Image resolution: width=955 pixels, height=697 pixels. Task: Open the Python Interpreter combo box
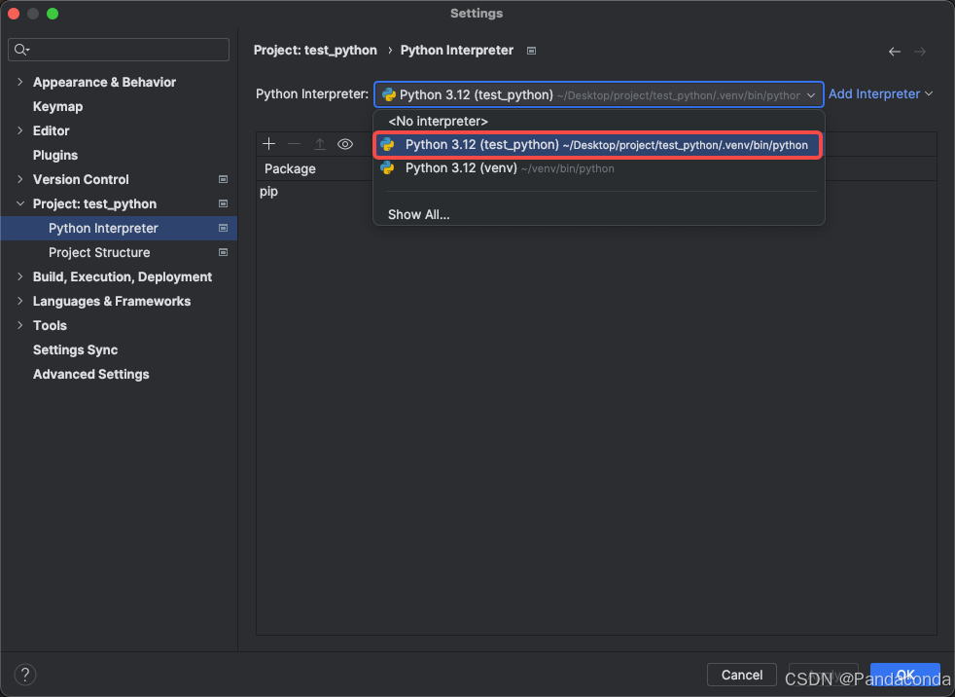click(x=599, y=94)
